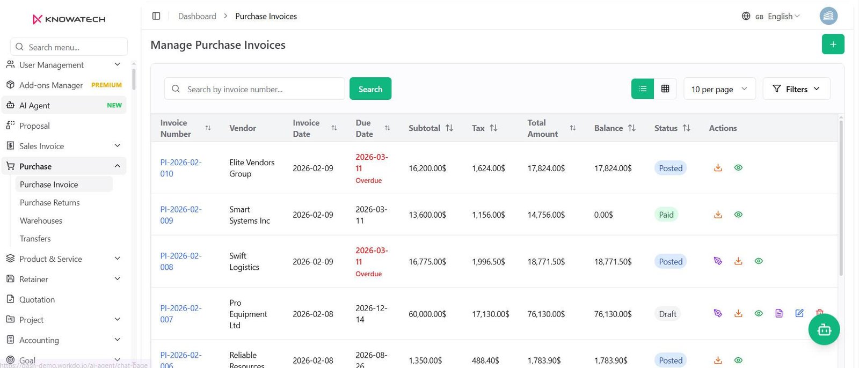
Task: View the Smart Systems Inc invoice via the eye icon
Action: pyautogui.click(x=738, y=215)
